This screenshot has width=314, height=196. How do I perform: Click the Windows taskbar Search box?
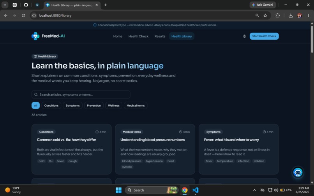click(152, 190)
